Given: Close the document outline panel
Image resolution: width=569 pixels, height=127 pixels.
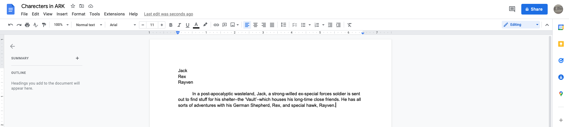Looking at the screenshot, I should click(12, 46).
